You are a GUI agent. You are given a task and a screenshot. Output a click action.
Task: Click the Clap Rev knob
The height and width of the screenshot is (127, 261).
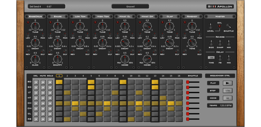(162, 51)
